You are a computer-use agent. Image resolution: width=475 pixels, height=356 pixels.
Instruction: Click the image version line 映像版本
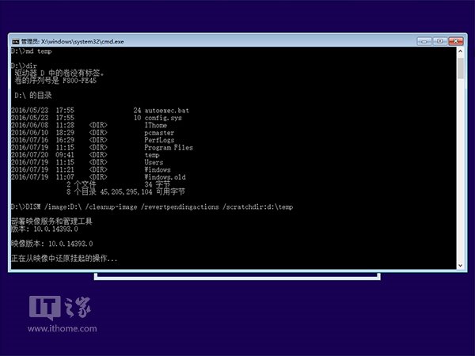51,244
